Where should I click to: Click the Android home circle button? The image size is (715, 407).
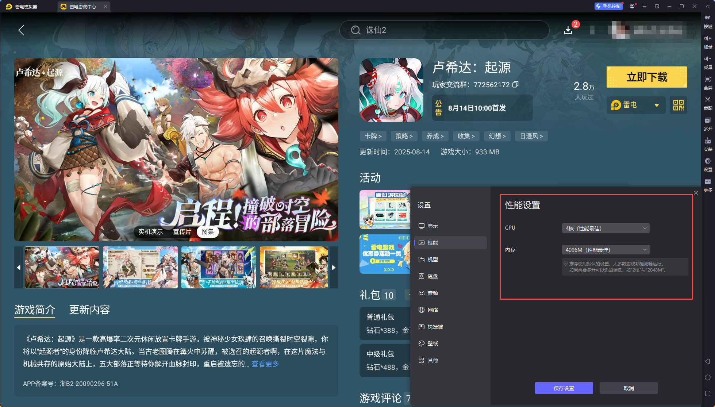click(x=707, y=377)
